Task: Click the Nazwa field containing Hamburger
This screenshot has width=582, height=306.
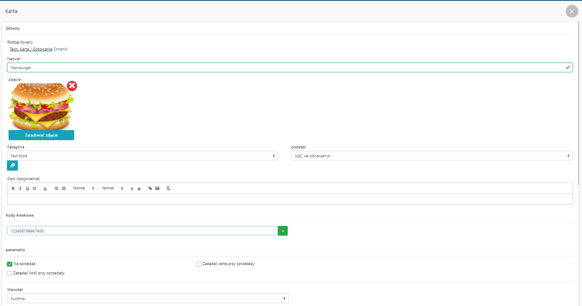Action: pos(285,67)
